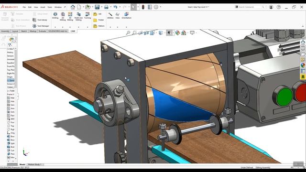Viewport: 306px width, 172px height.
Task: Select the 2D Milling operation
Action: coord(63,16)
